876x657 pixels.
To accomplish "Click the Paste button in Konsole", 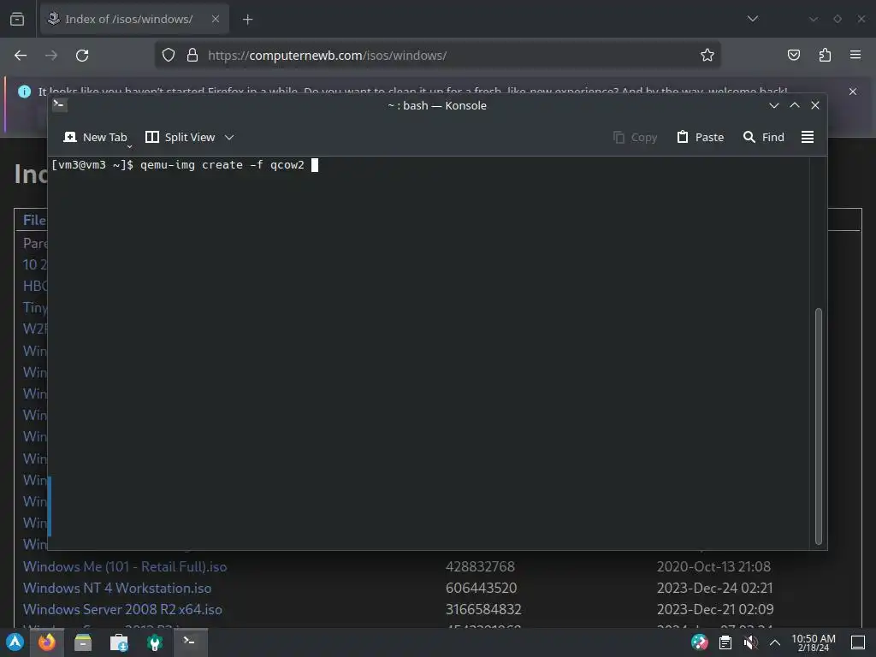I will pyautogui.click(x=700, y=138).
